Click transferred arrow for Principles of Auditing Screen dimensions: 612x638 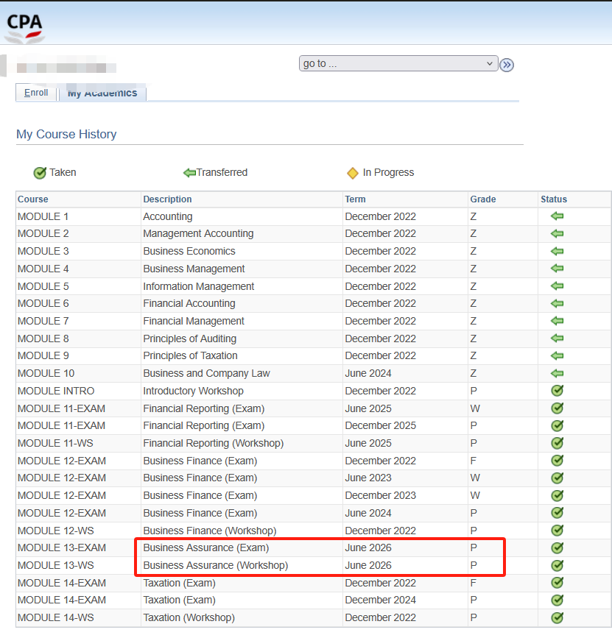(557, 338)
